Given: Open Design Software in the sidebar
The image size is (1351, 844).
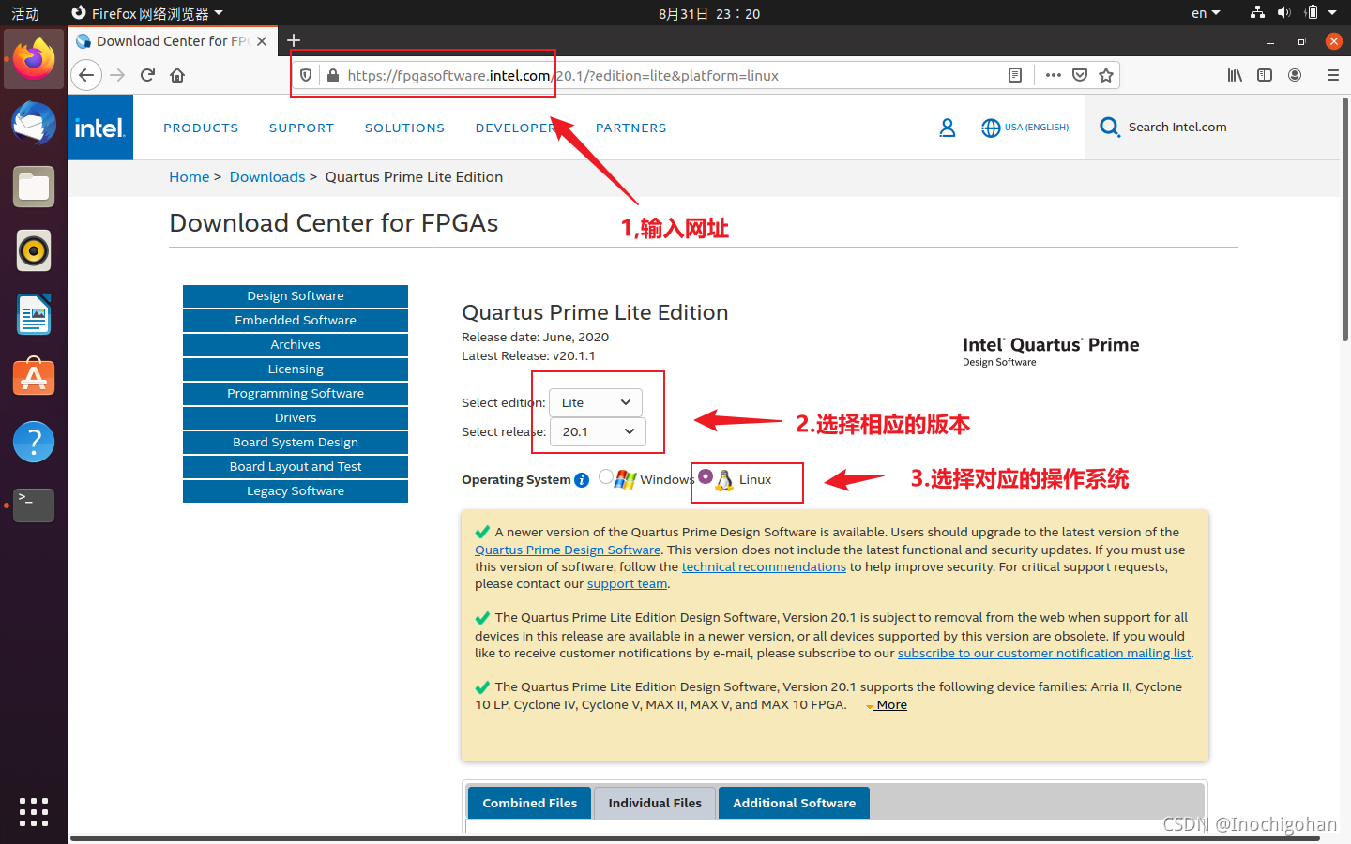Looking at the screenshot, I should click(296, 296).
